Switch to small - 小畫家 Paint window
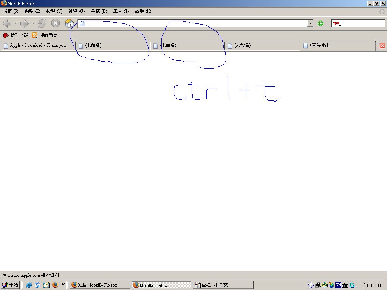The height and width of the screenshot is (290, 387). (223, 285)
